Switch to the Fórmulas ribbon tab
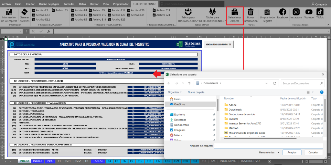 (x=69, y=4)
